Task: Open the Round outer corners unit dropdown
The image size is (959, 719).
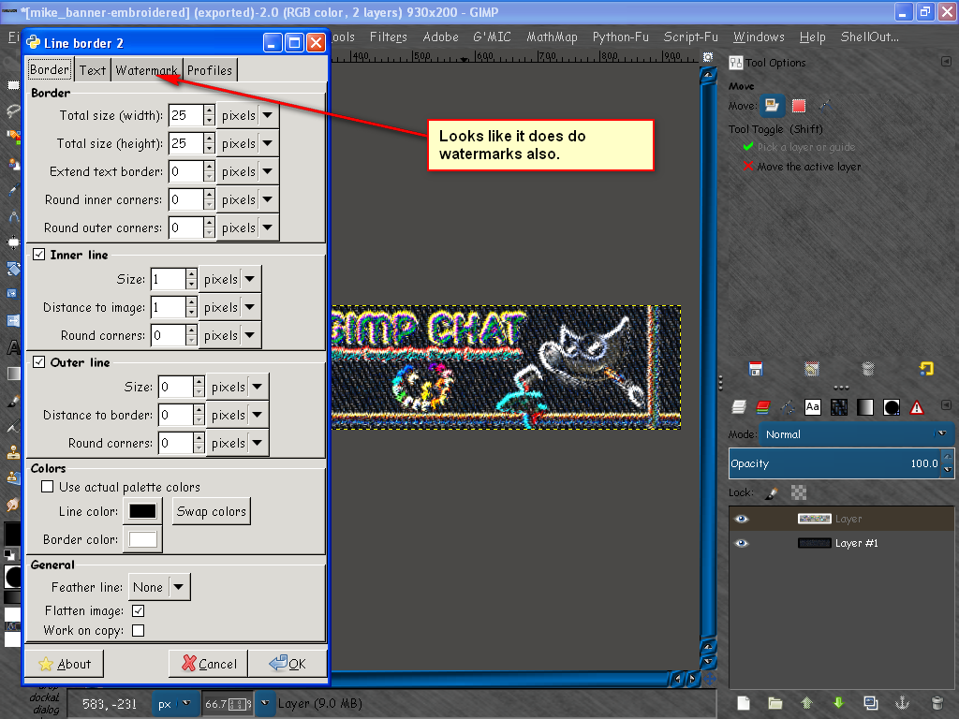Action: pos(247,228)
